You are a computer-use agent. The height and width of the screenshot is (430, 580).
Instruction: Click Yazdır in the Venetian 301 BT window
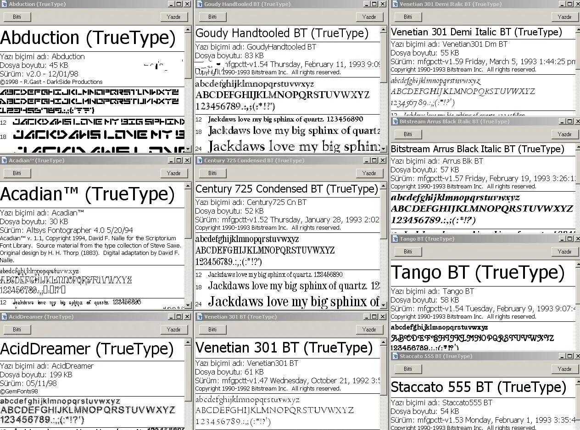pyautogui.click(x=369, y=330)
